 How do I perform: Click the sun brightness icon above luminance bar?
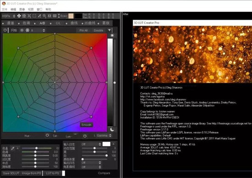click(x=112, y=36)
